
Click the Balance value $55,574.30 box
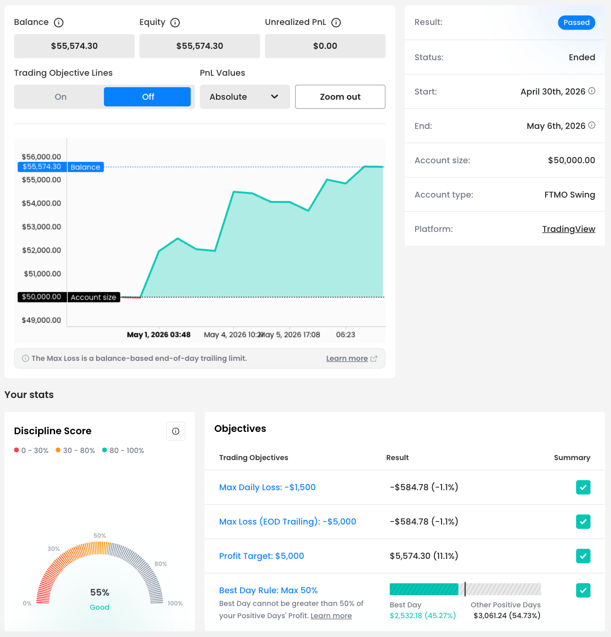point(74,46)
